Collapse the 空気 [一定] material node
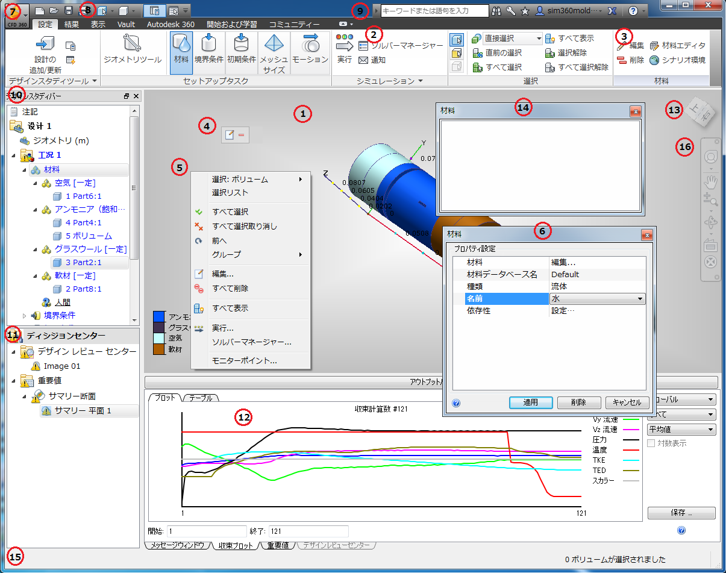Screen dimensions: 726x573 (x=36, y=183)
